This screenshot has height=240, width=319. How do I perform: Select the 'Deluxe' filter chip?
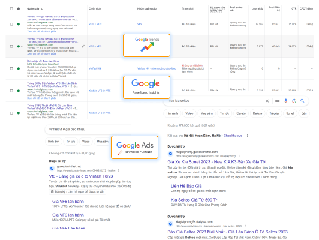tap(257, 113)
